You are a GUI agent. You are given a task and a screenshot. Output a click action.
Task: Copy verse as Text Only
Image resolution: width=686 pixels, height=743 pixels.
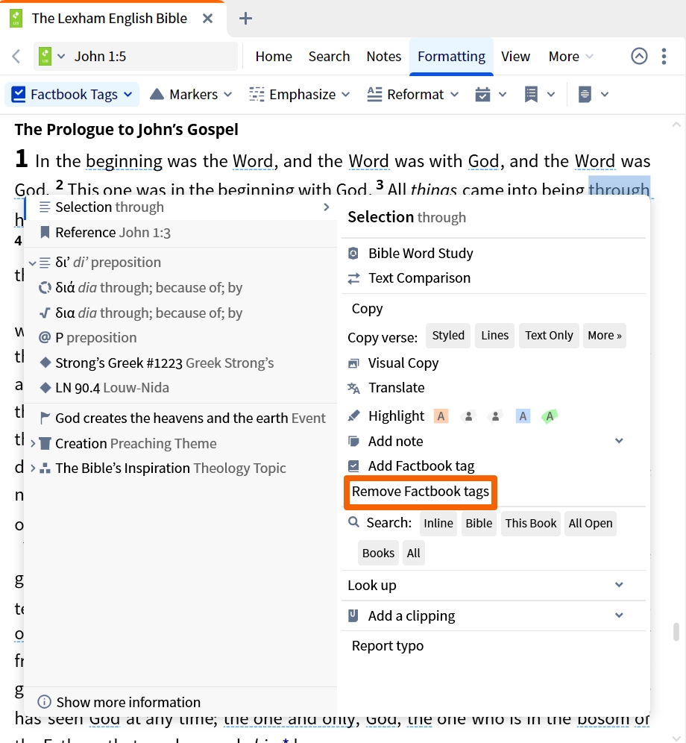click(549, 336)
